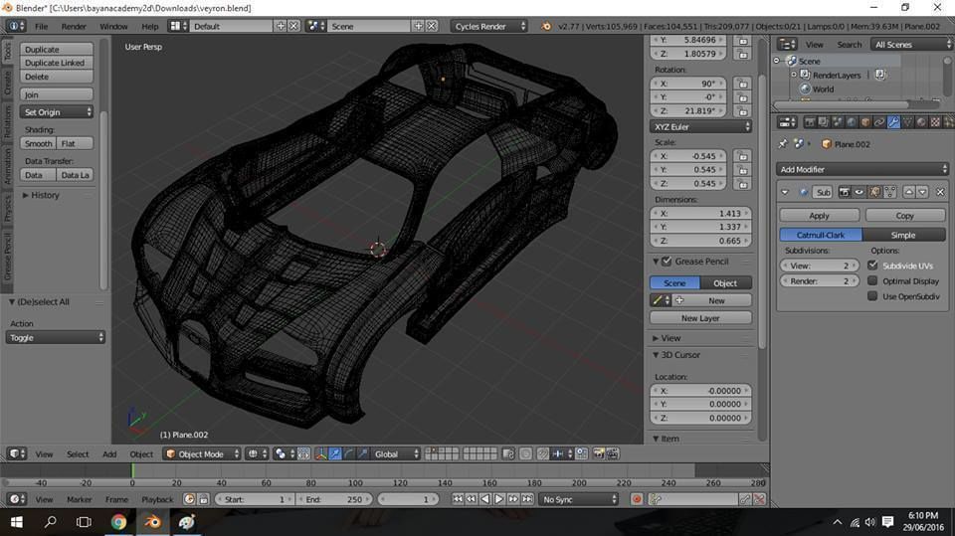This screenshot has width=955, height=536.
Task: Toggle the Grease Pencil checkbox
Action: pos(667,262)
